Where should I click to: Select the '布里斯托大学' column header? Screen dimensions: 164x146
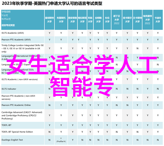coord(61,20)
